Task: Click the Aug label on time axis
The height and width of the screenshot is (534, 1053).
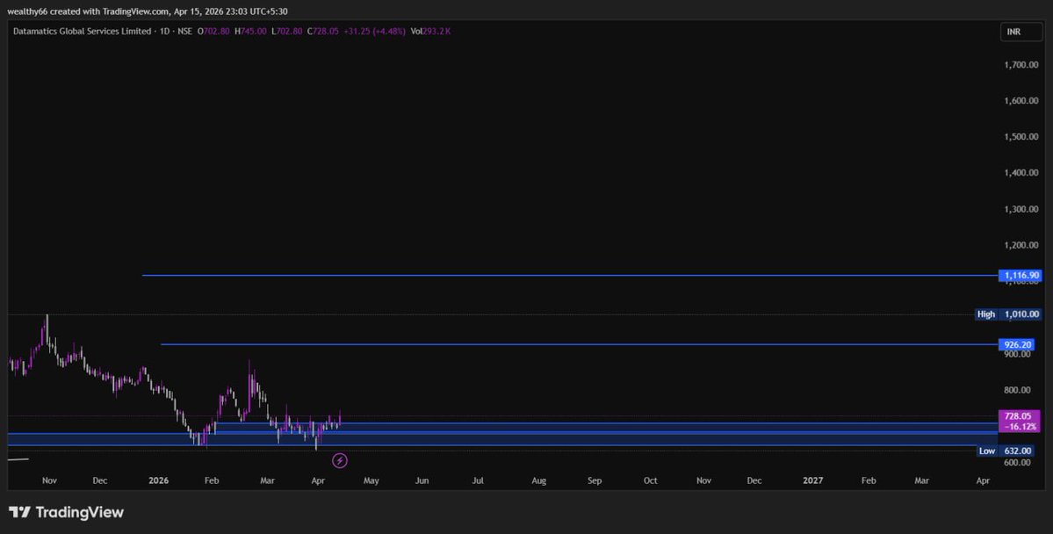Action: click(x=538, y=481)
